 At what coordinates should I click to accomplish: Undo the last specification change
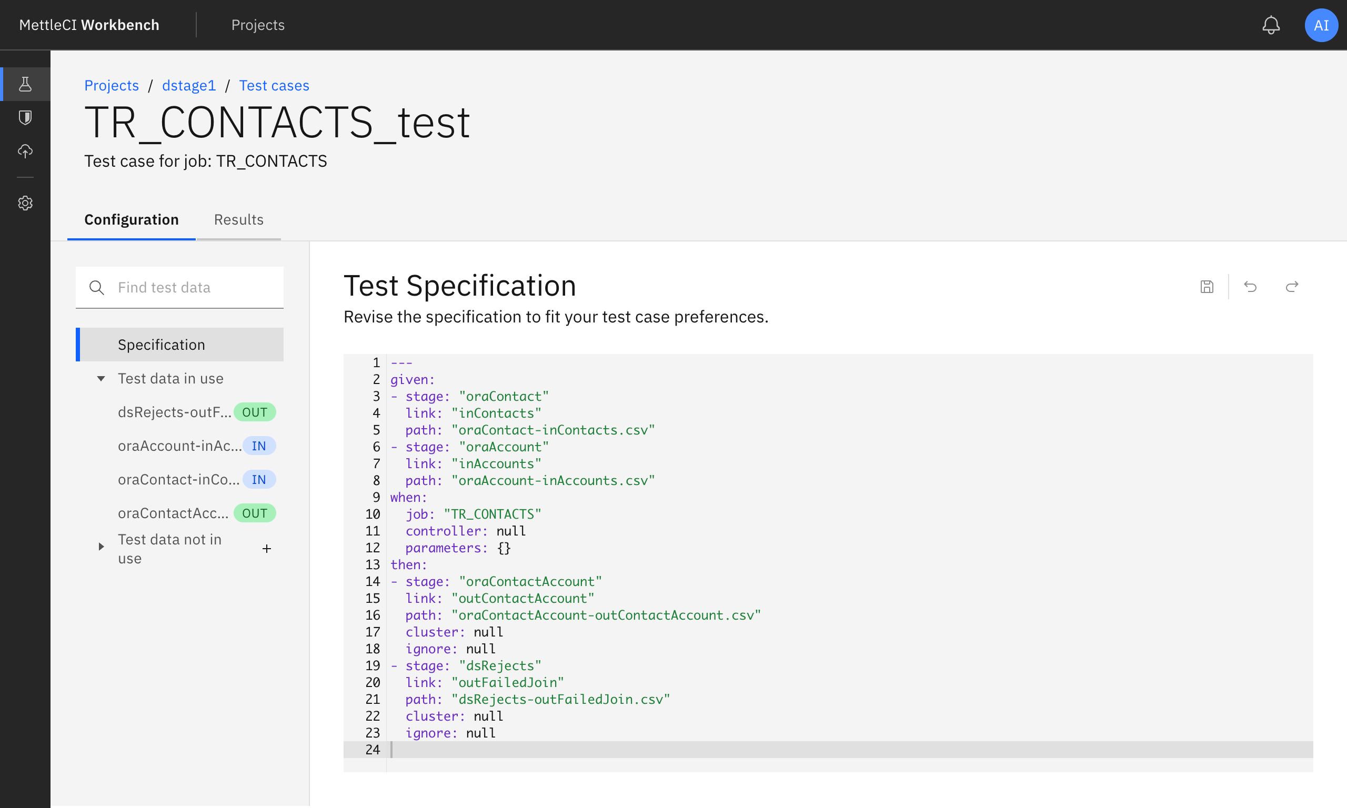(1251, 286)
